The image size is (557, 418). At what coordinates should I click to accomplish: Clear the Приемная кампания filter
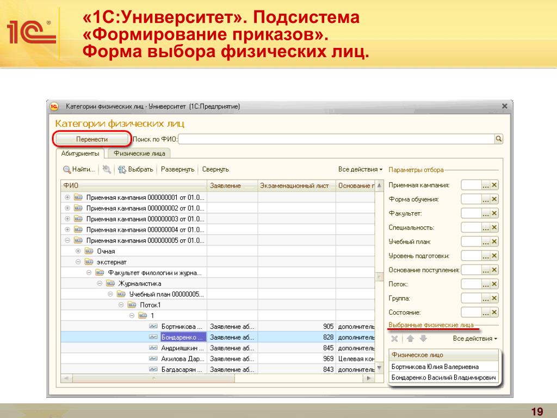coord(494,185)
